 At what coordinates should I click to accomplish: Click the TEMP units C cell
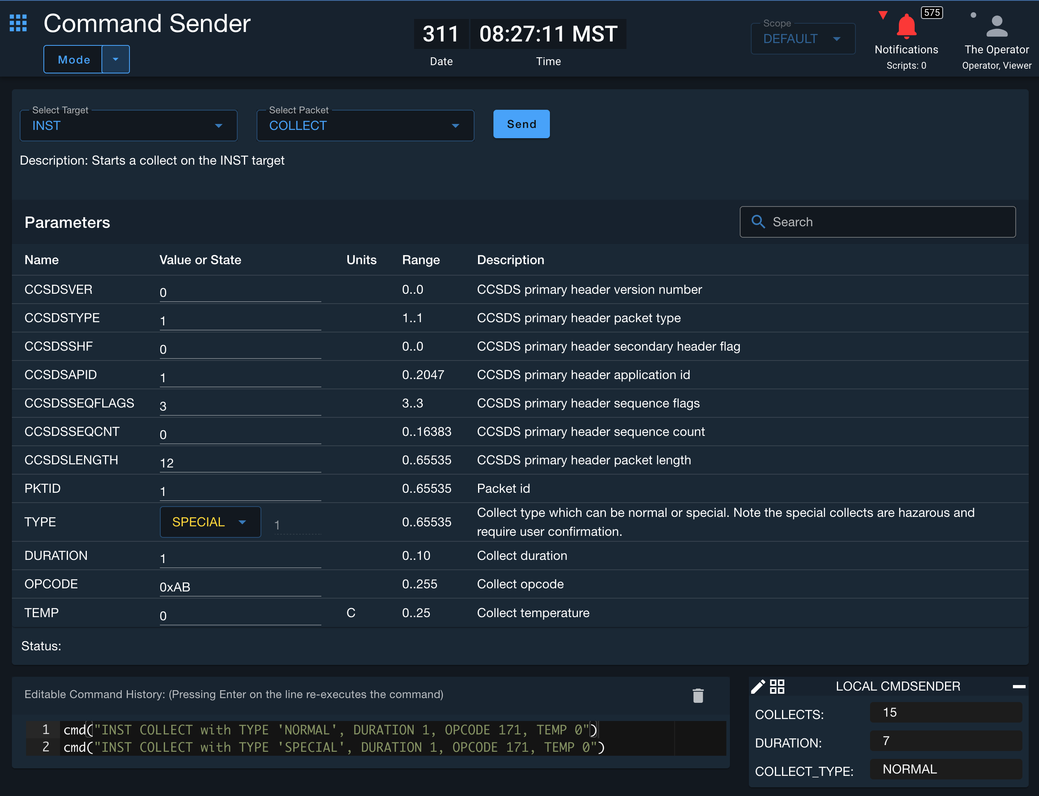351,613
